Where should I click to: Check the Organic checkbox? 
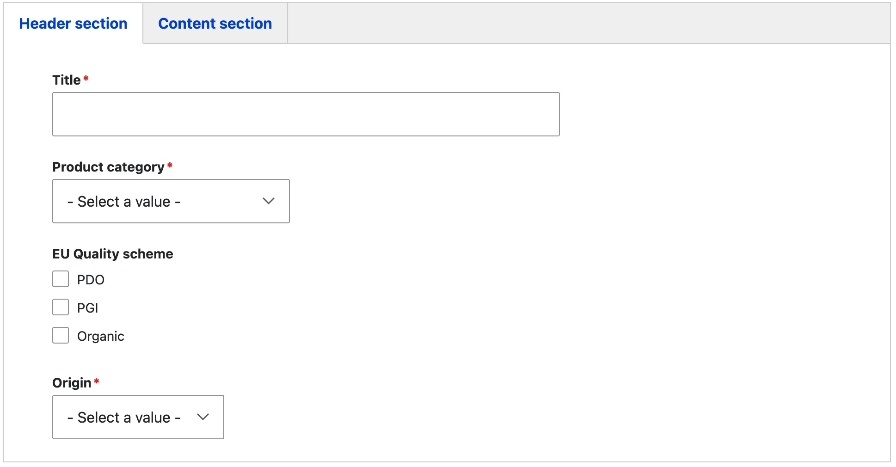61,336
